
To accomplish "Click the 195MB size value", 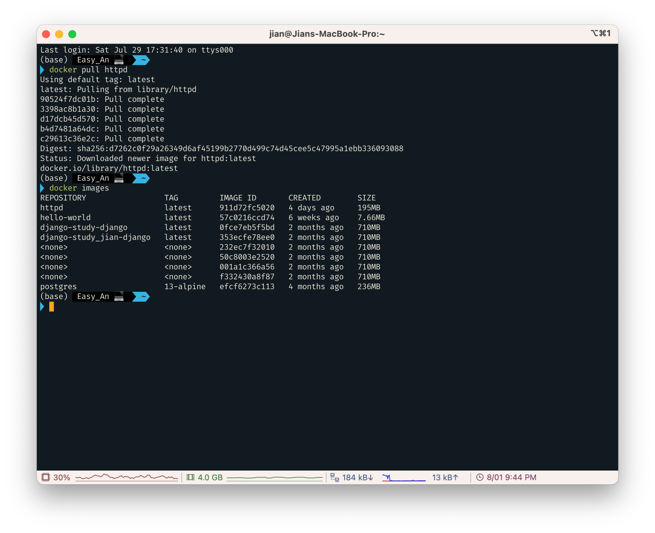I will (x=369, y=208).
